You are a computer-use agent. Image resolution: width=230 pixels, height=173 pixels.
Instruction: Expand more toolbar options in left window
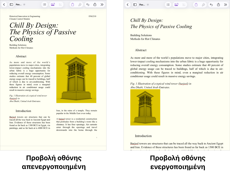(x=102, y=5)
